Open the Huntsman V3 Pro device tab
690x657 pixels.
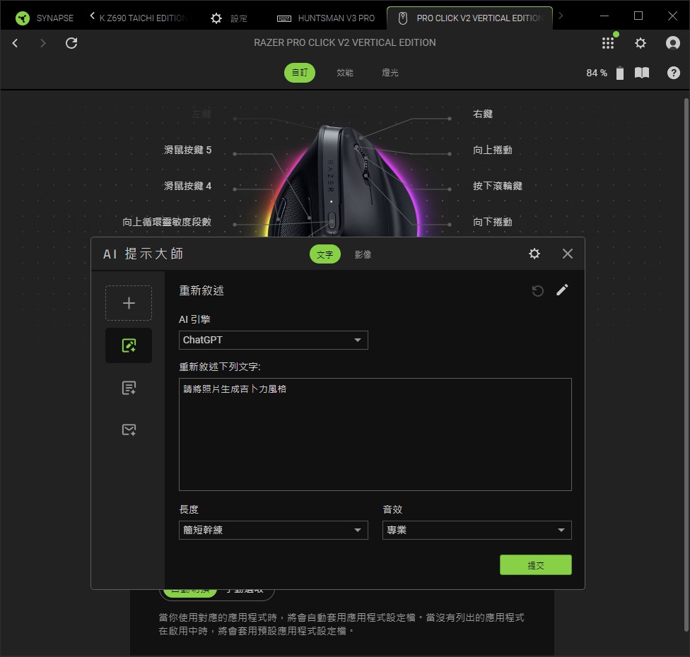326,18
